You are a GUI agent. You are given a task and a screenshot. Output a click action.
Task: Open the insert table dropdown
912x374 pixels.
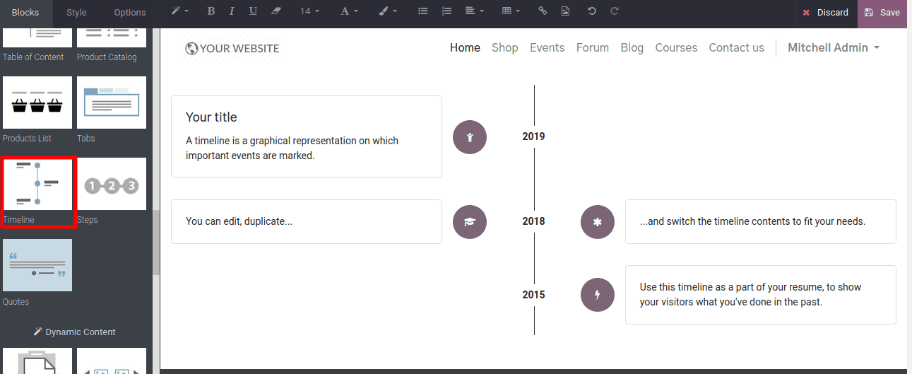511,11
